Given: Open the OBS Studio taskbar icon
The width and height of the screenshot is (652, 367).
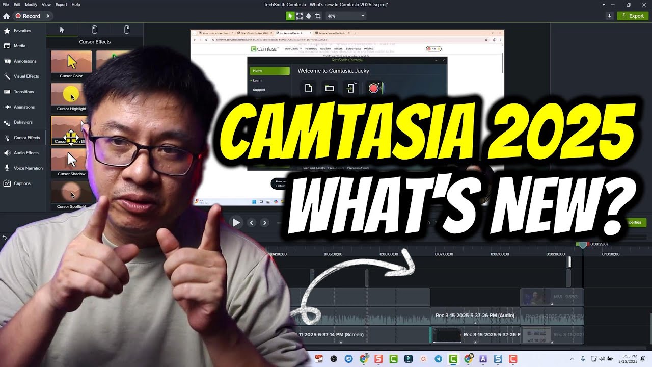Looking at the screenshot, I should tap(334, 359).
